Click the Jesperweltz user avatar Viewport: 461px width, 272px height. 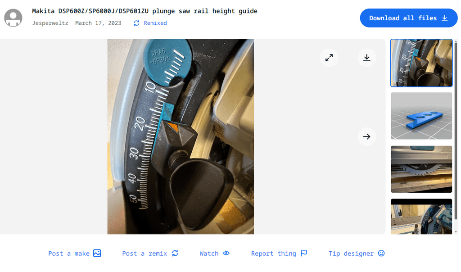[x=13, y=18]
